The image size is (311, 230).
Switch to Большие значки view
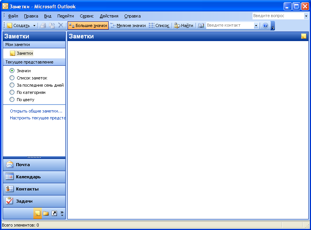coord(88,25)
